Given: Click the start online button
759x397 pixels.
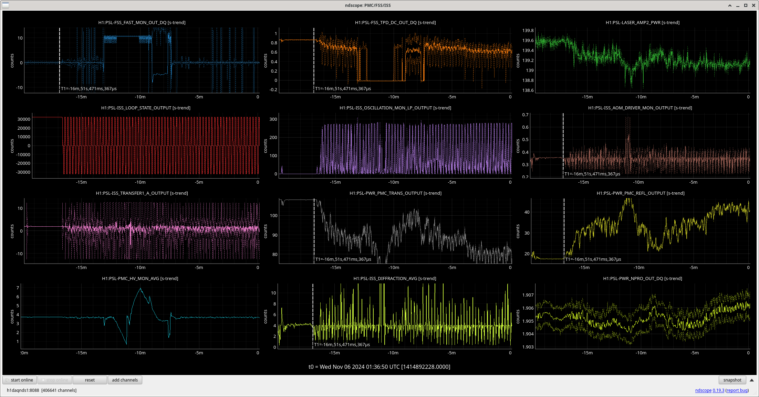Looking at the screenshot, I should tap(20, 380).
